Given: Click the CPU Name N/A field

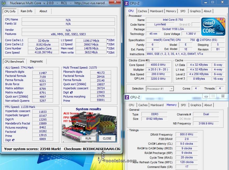Looking at the screenshot, I should (x=68, y=20).
